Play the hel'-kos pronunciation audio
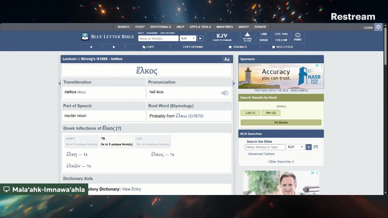This screenshot has width=388, height=218. [225, 93]
